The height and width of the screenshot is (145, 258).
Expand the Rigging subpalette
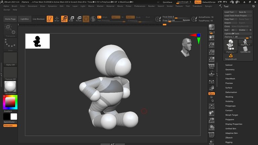(x=229, y=142)
